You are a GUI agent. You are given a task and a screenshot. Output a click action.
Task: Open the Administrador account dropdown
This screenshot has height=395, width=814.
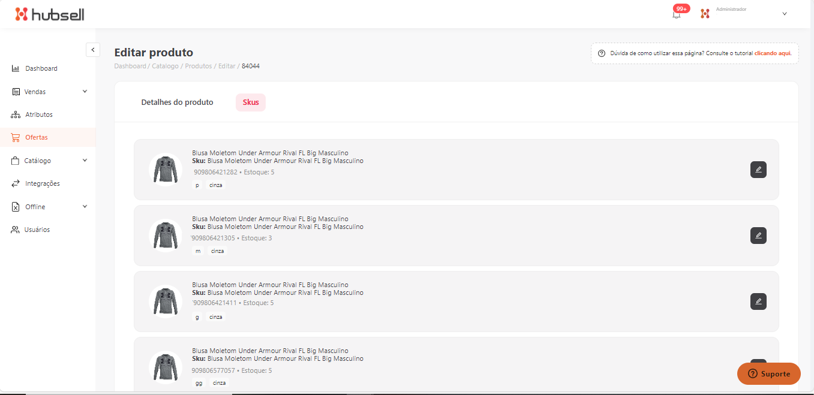coord(784,14)
